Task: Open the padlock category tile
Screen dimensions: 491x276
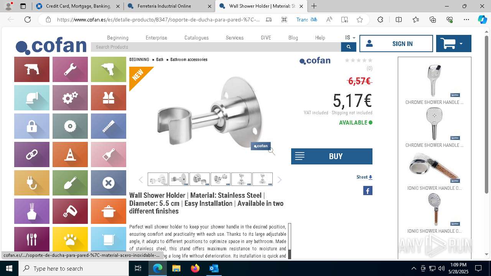Action: (32, 126)
